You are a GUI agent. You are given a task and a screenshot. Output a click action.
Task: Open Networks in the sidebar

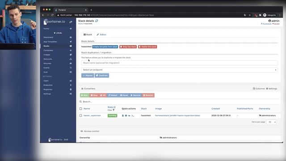(48, 59)
